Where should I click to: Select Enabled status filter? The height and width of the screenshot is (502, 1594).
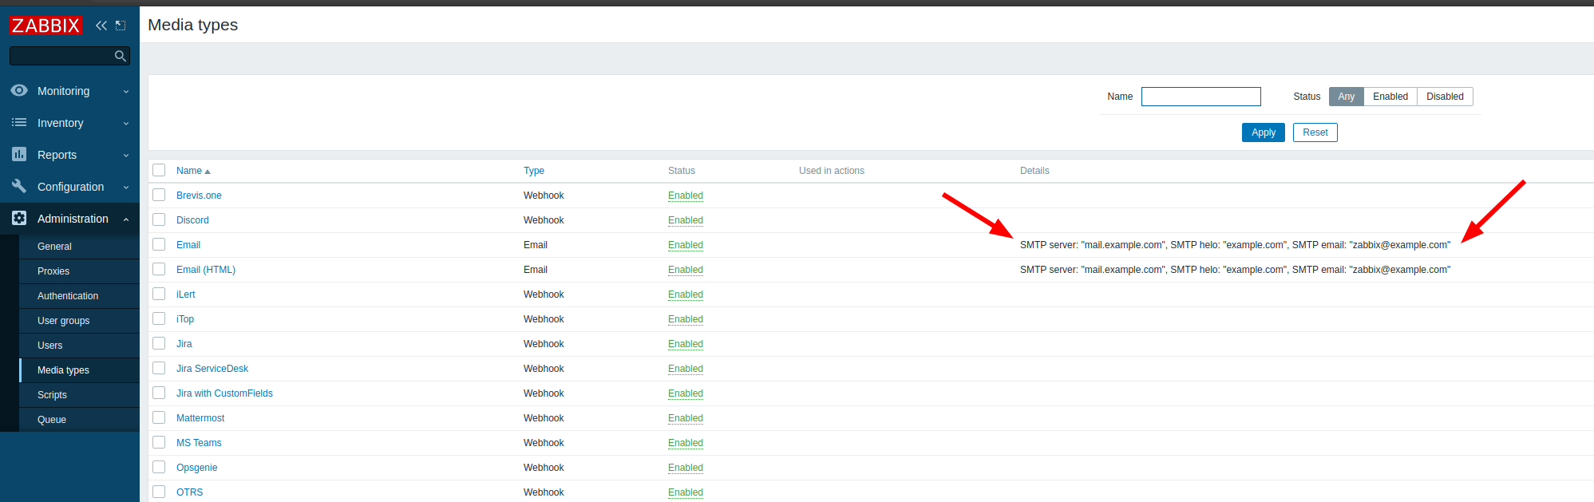coord(1390,97)
